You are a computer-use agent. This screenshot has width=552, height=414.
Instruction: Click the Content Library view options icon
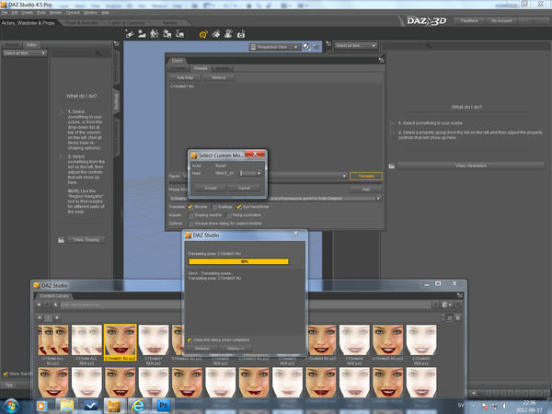click(x=445, y=305)
